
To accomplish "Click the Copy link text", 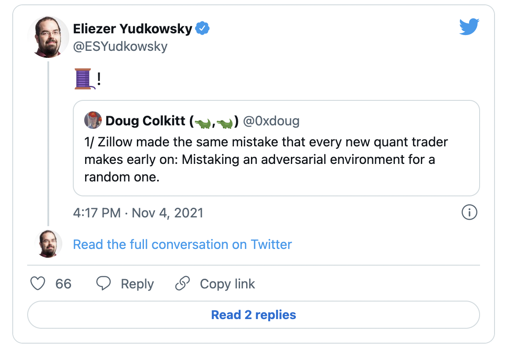I will [x=227, y=284].
